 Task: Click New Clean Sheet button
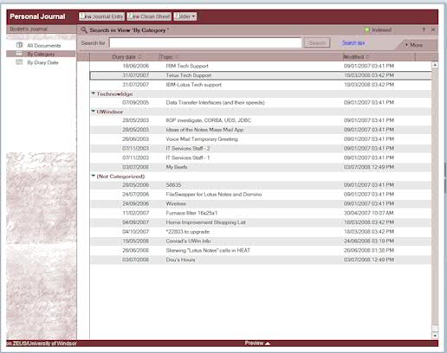pos(149,16)
